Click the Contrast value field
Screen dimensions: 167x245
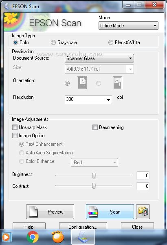143,186
